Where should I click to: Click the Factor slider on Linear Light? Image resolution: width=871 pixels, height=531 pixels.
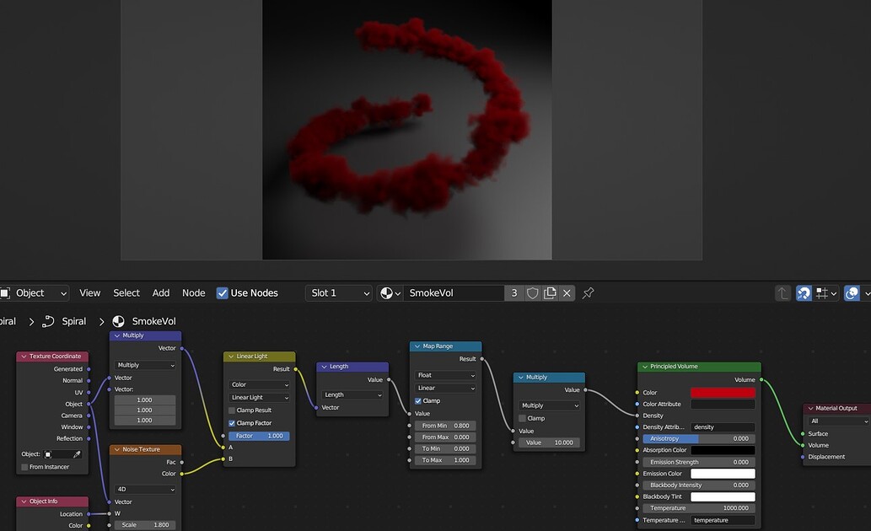click(259, 436)
